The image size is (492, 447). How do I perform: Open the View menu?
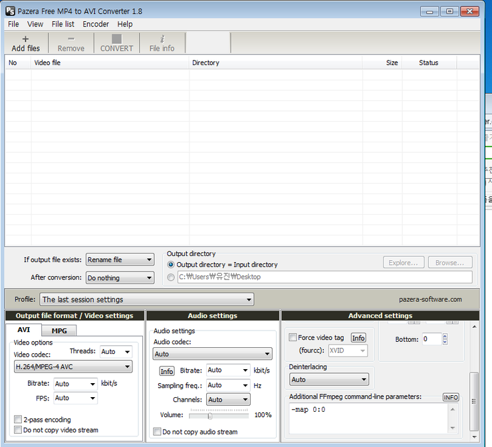point(35,24)
